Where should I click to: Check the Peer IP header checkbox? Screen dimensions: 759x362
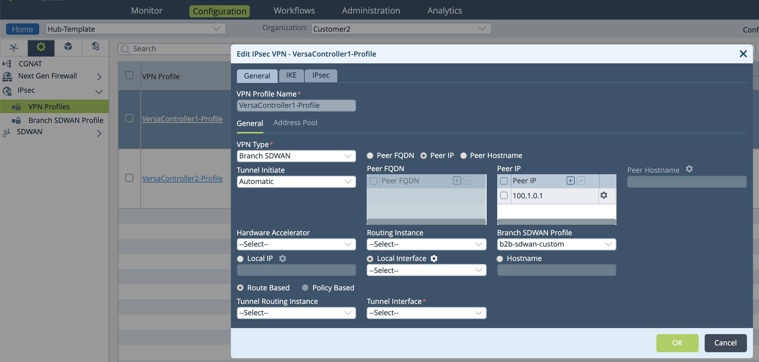[504, 181]
